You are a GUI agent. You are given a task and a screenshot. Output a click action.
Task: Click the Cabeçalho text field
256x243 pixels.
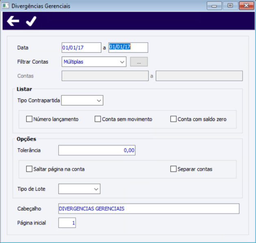(149, 209)
